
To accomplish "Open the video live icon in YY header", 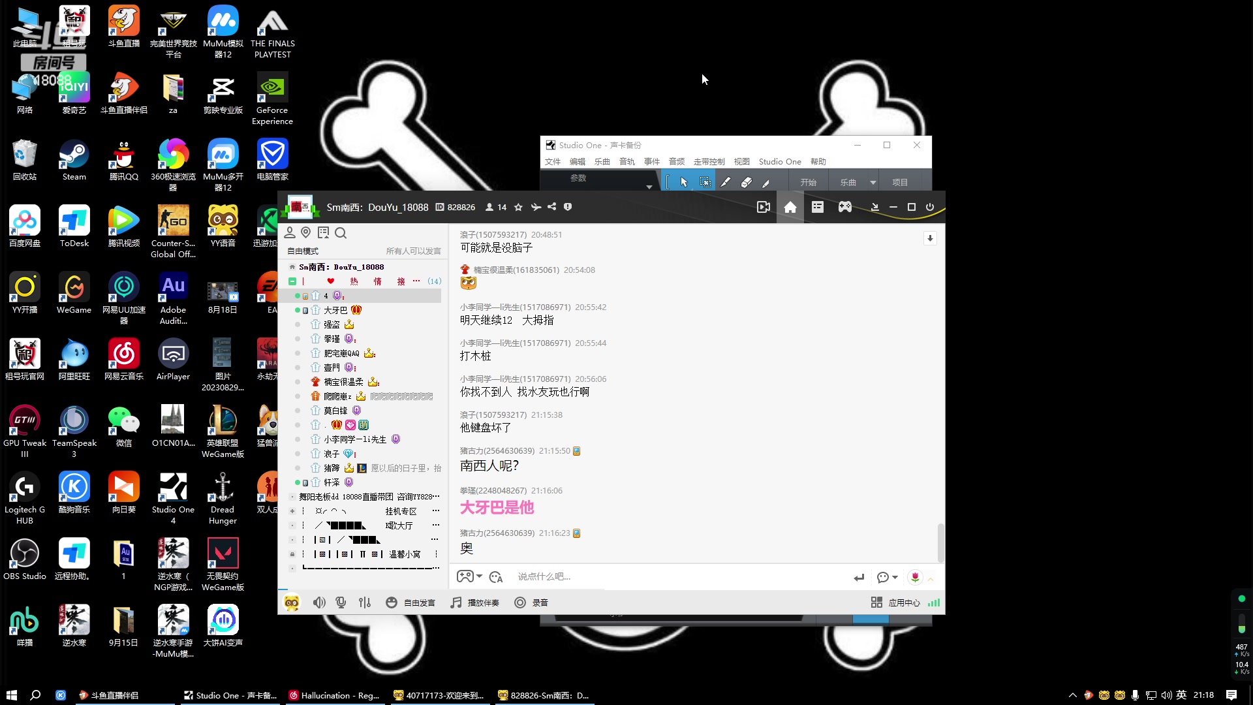I will click(763, 207).
